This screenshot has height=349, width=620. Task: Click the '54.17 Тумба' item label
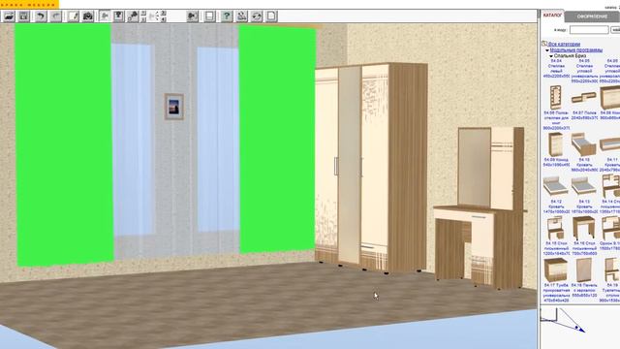tap(556, 293)
